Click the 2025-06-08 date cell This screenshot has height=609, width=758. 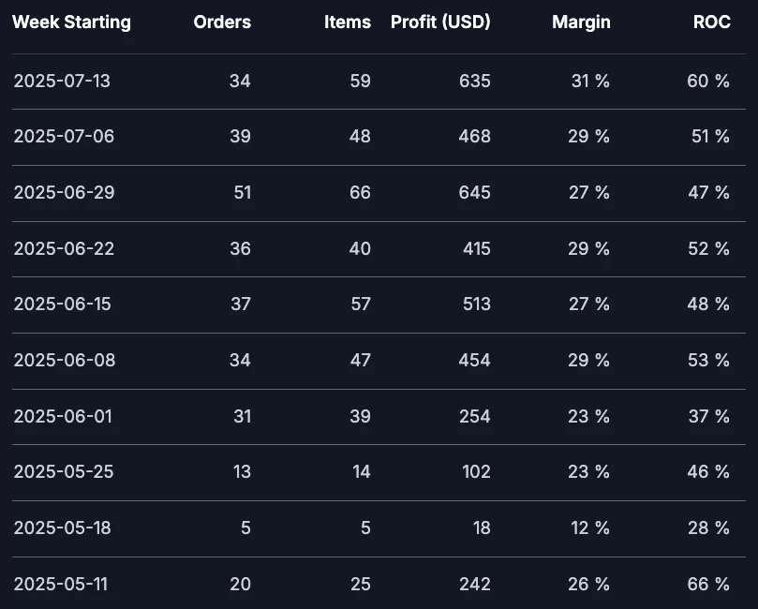65,360
